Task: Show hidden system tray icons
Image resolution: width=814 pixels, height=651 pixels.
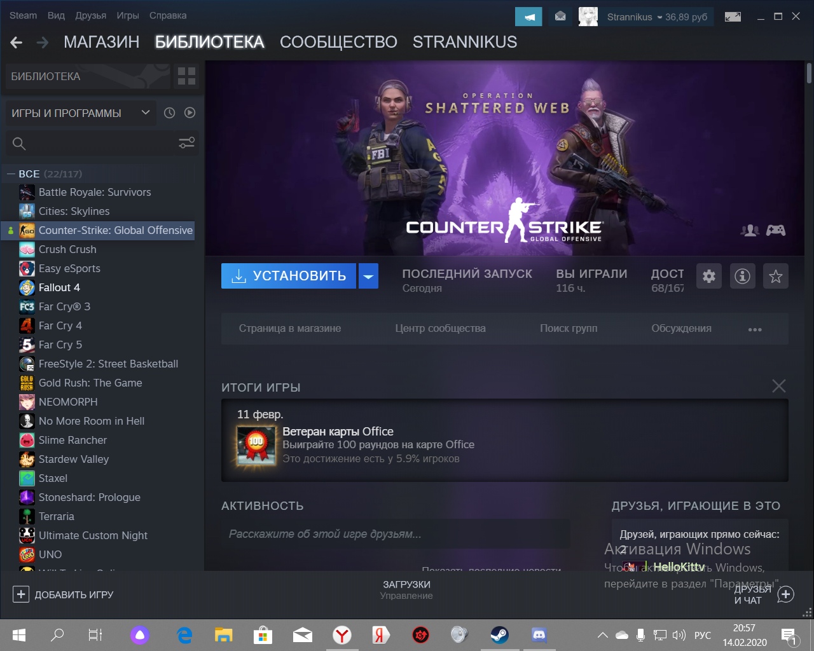Action: click(x=602, y=634)
